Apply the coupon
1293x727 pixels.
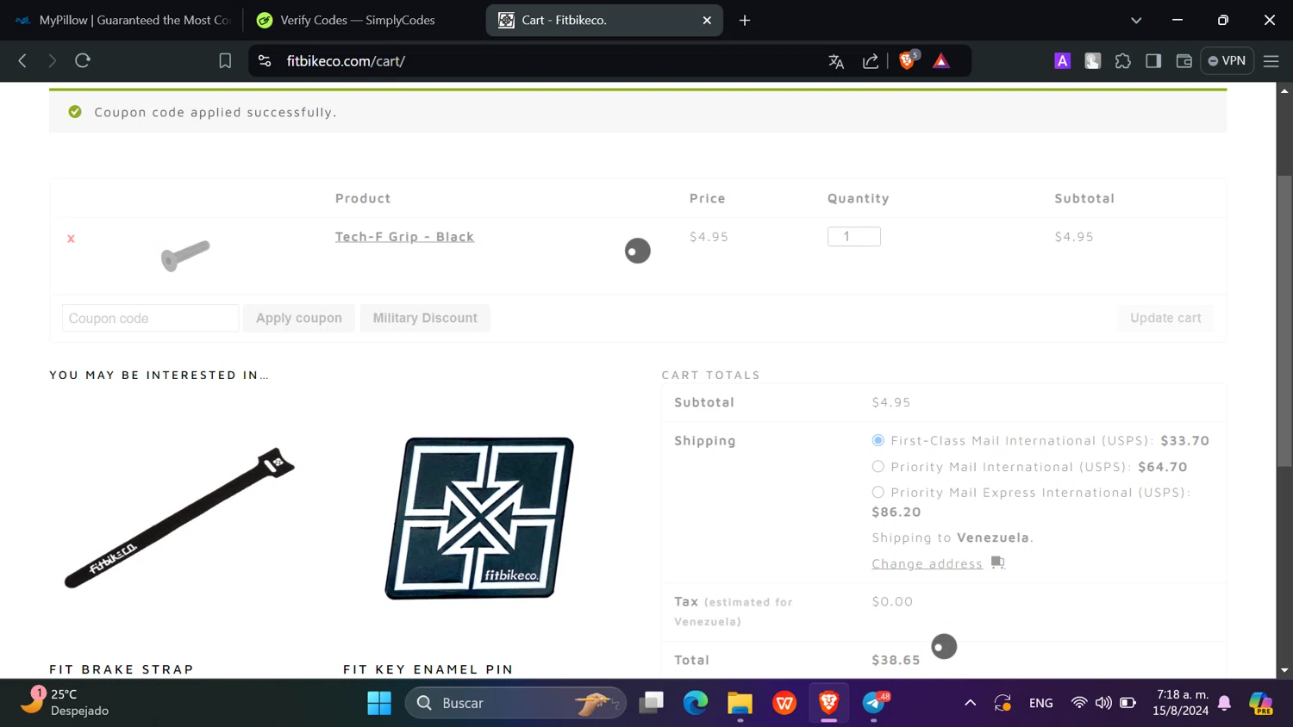point(299,318)
